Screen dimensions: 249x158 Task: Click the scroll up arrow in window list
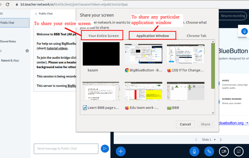pyautogui.click(x=213, y=42)
